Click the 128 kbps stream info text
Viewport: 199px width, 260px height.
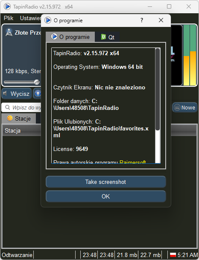click(23, 71)
